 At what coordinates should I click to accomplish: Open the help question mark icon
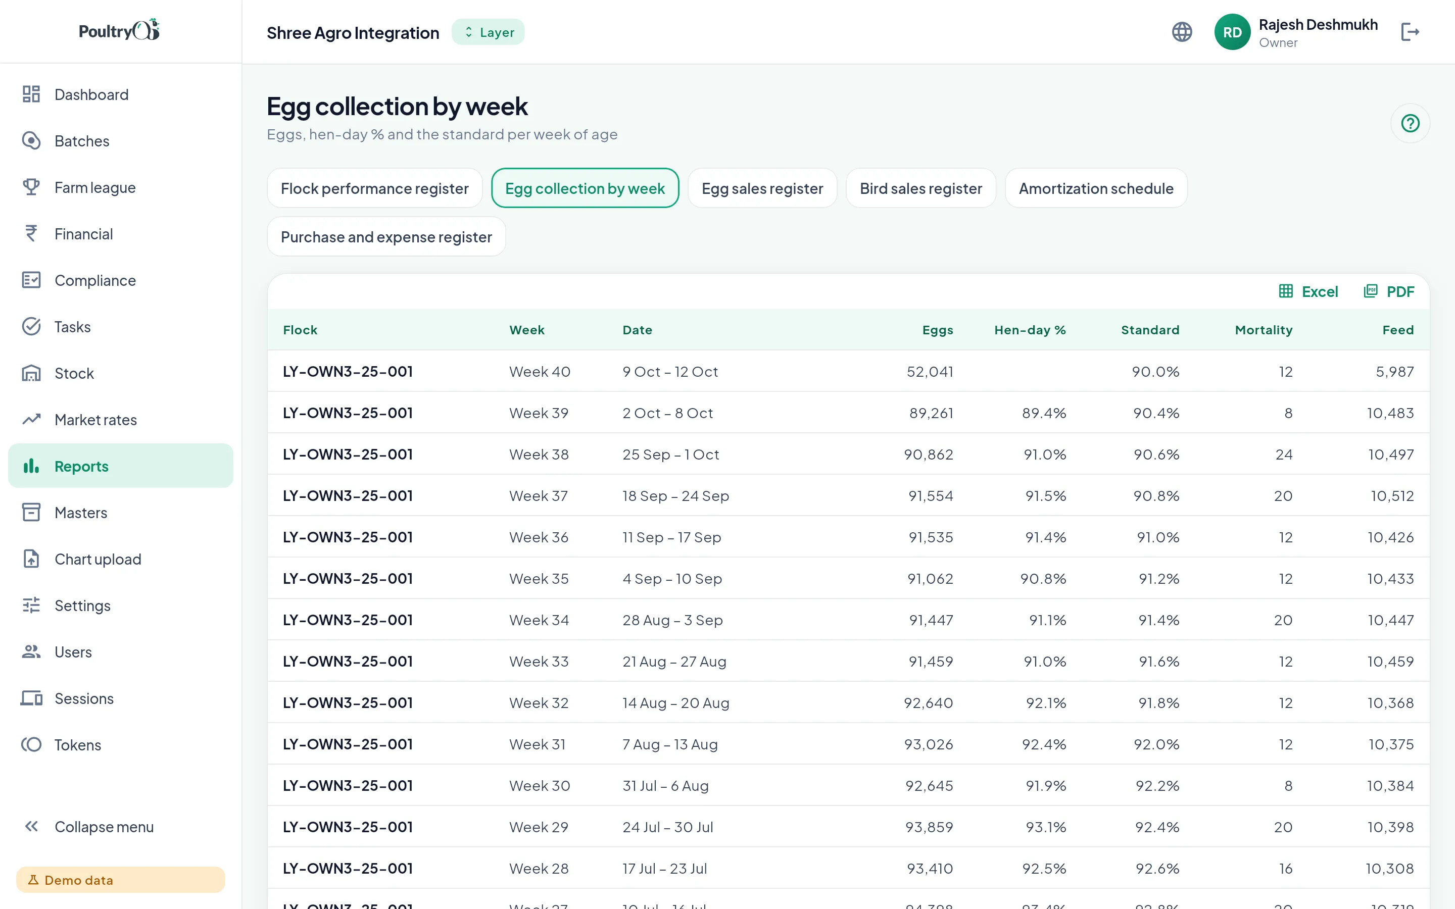click(1410, 123)
